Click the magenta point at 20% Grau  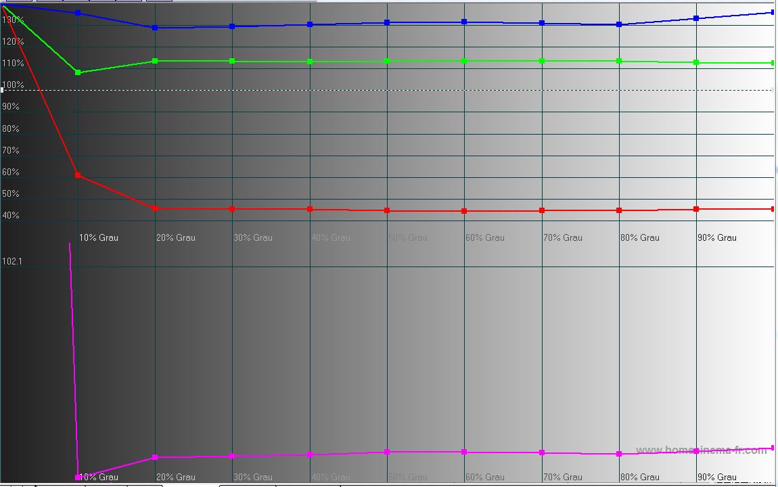pyautogui.click(x=155, y=457)
